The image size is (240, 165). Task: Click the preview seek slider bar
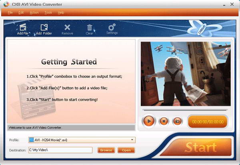(185, 110)
